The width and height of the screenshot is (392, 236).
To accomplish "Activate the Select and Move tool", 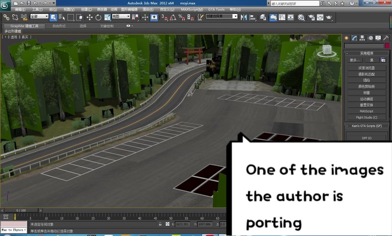I will tap(89, 17).
